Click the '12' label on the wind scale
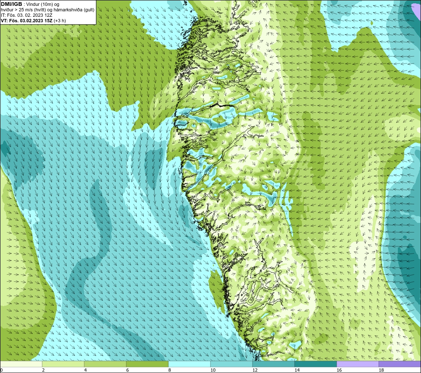Image resolution: width=421 pixels, height=373 pixels. [255, 370]
